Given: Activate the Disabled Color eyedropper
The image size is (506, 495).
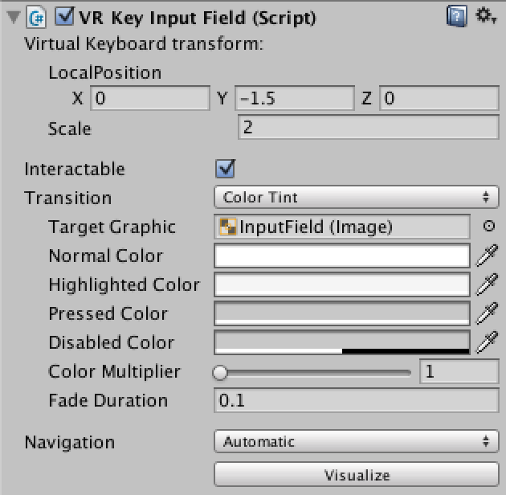Looking at the screenshot, I should click(487, 343).
